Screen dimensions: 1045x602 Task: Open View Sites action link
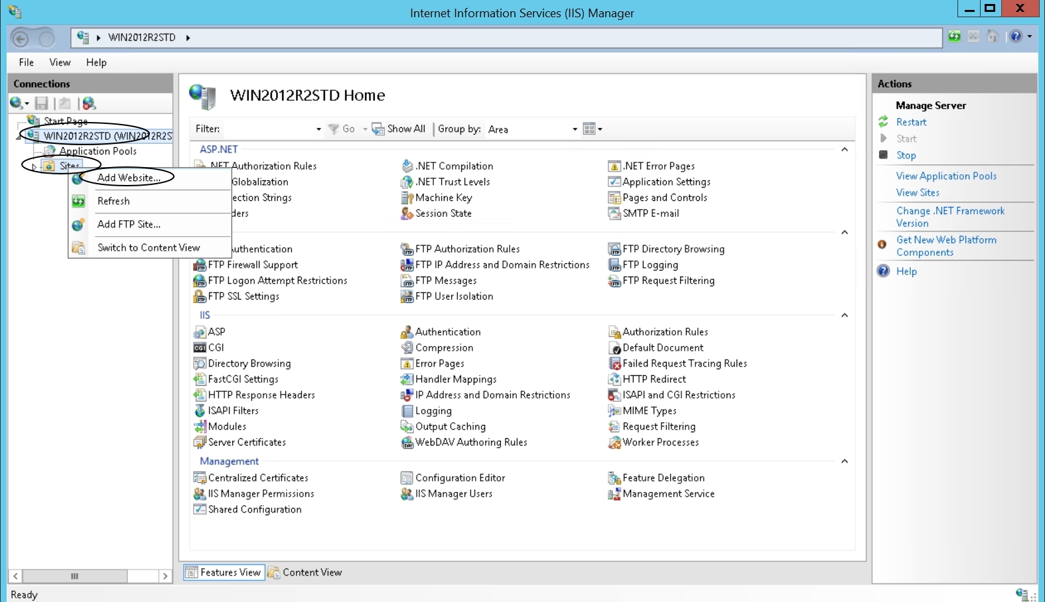click(x=918, y=192)
